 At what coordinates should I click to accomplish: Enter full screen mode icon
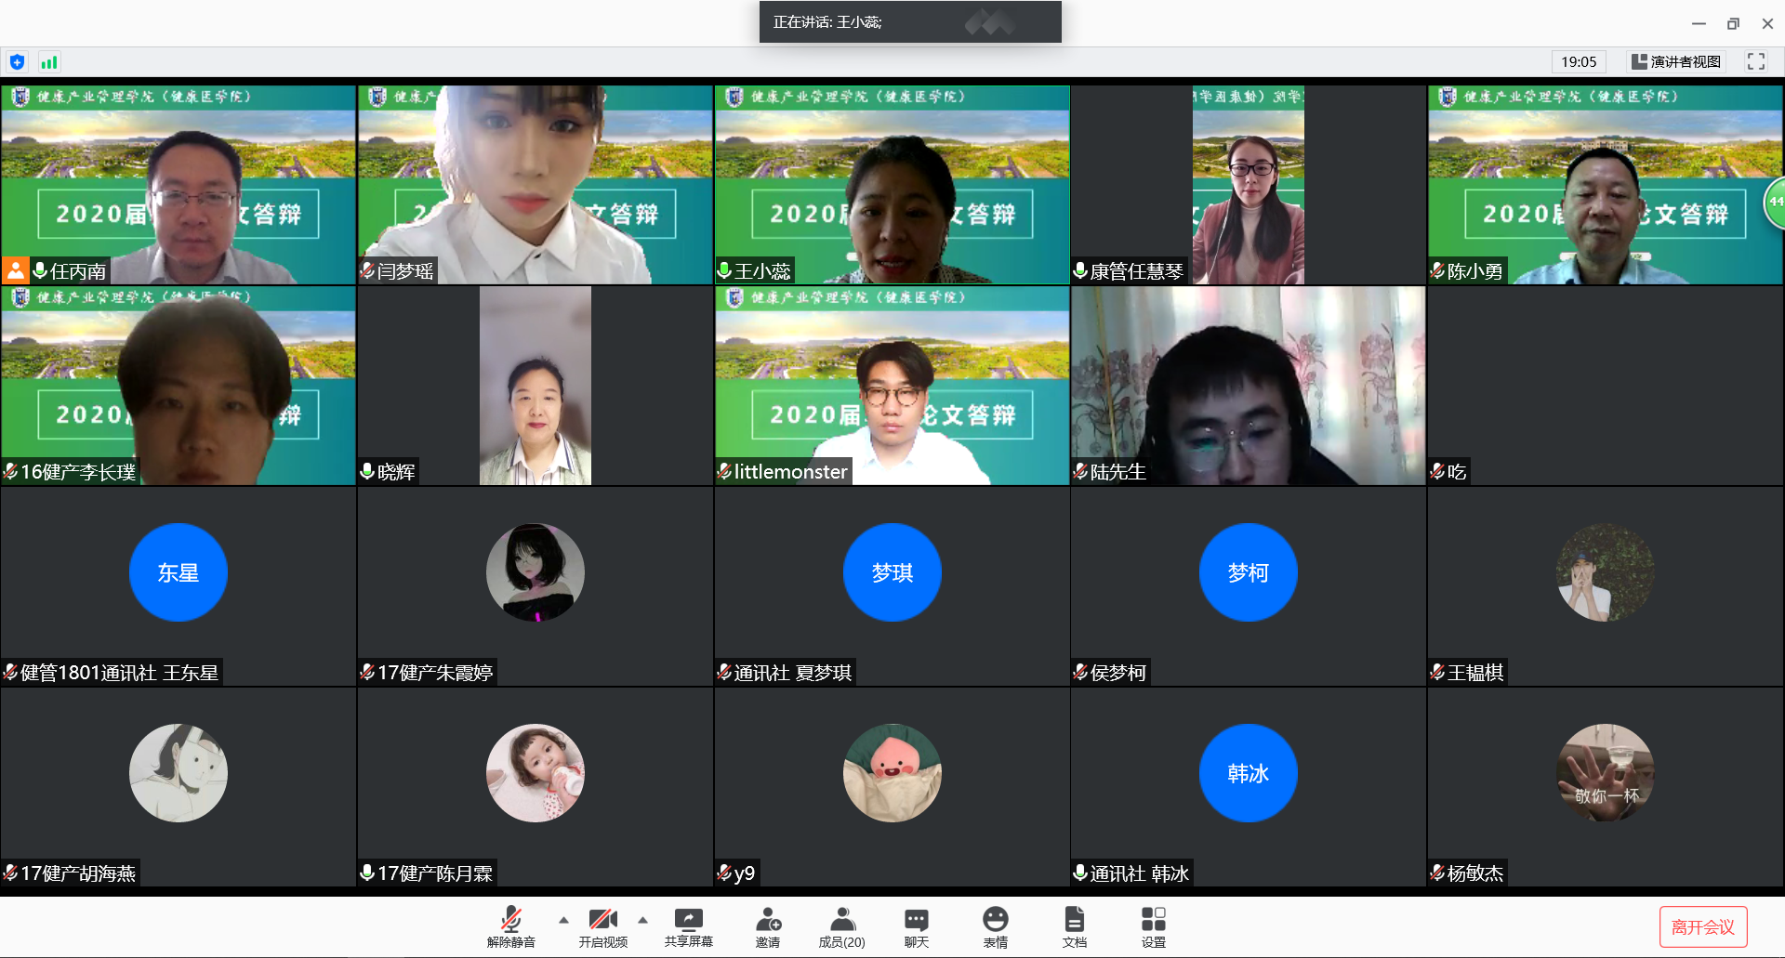(x=1755, y=61)
